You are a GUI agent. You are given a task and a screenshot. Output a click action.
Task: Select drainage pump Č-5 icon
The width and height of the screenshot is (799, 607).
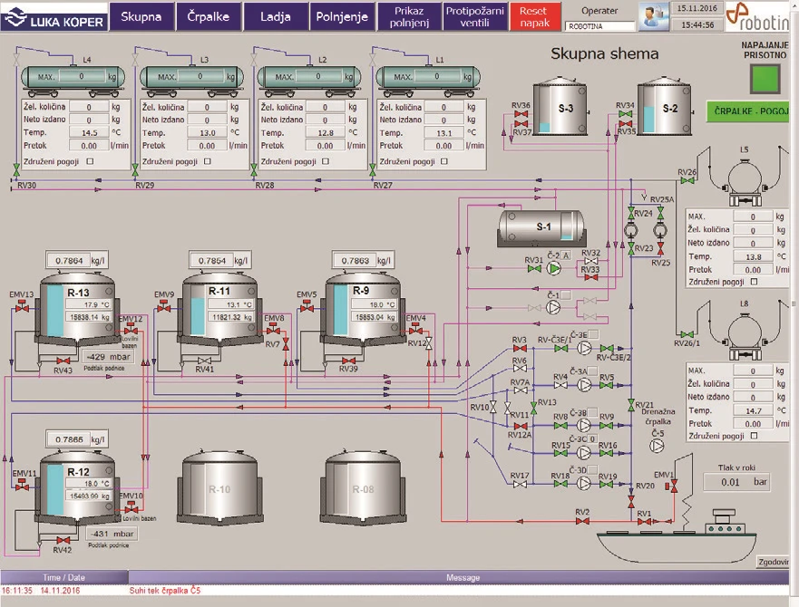coord(657,445)
